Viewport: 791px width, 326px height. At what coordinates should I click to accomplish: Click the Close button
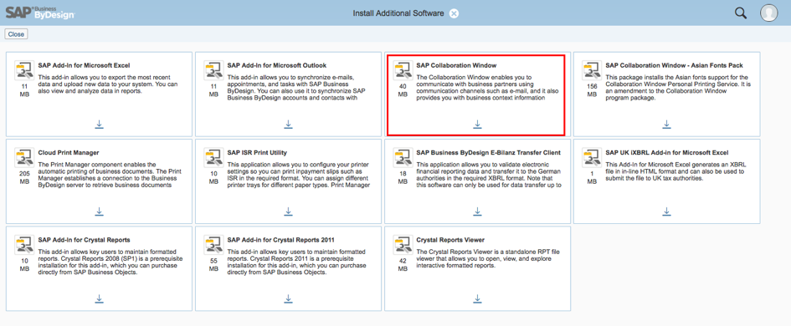tap(16, 34)
